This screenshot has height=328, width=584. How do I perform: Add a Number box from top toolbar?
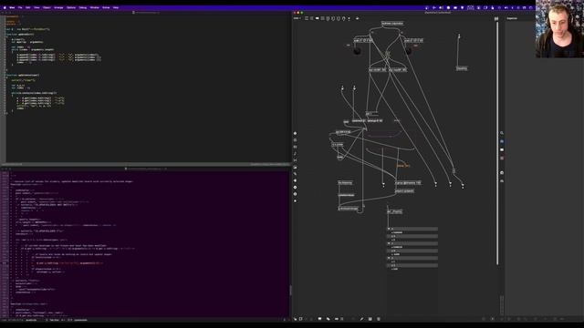[x=333, y=18]
